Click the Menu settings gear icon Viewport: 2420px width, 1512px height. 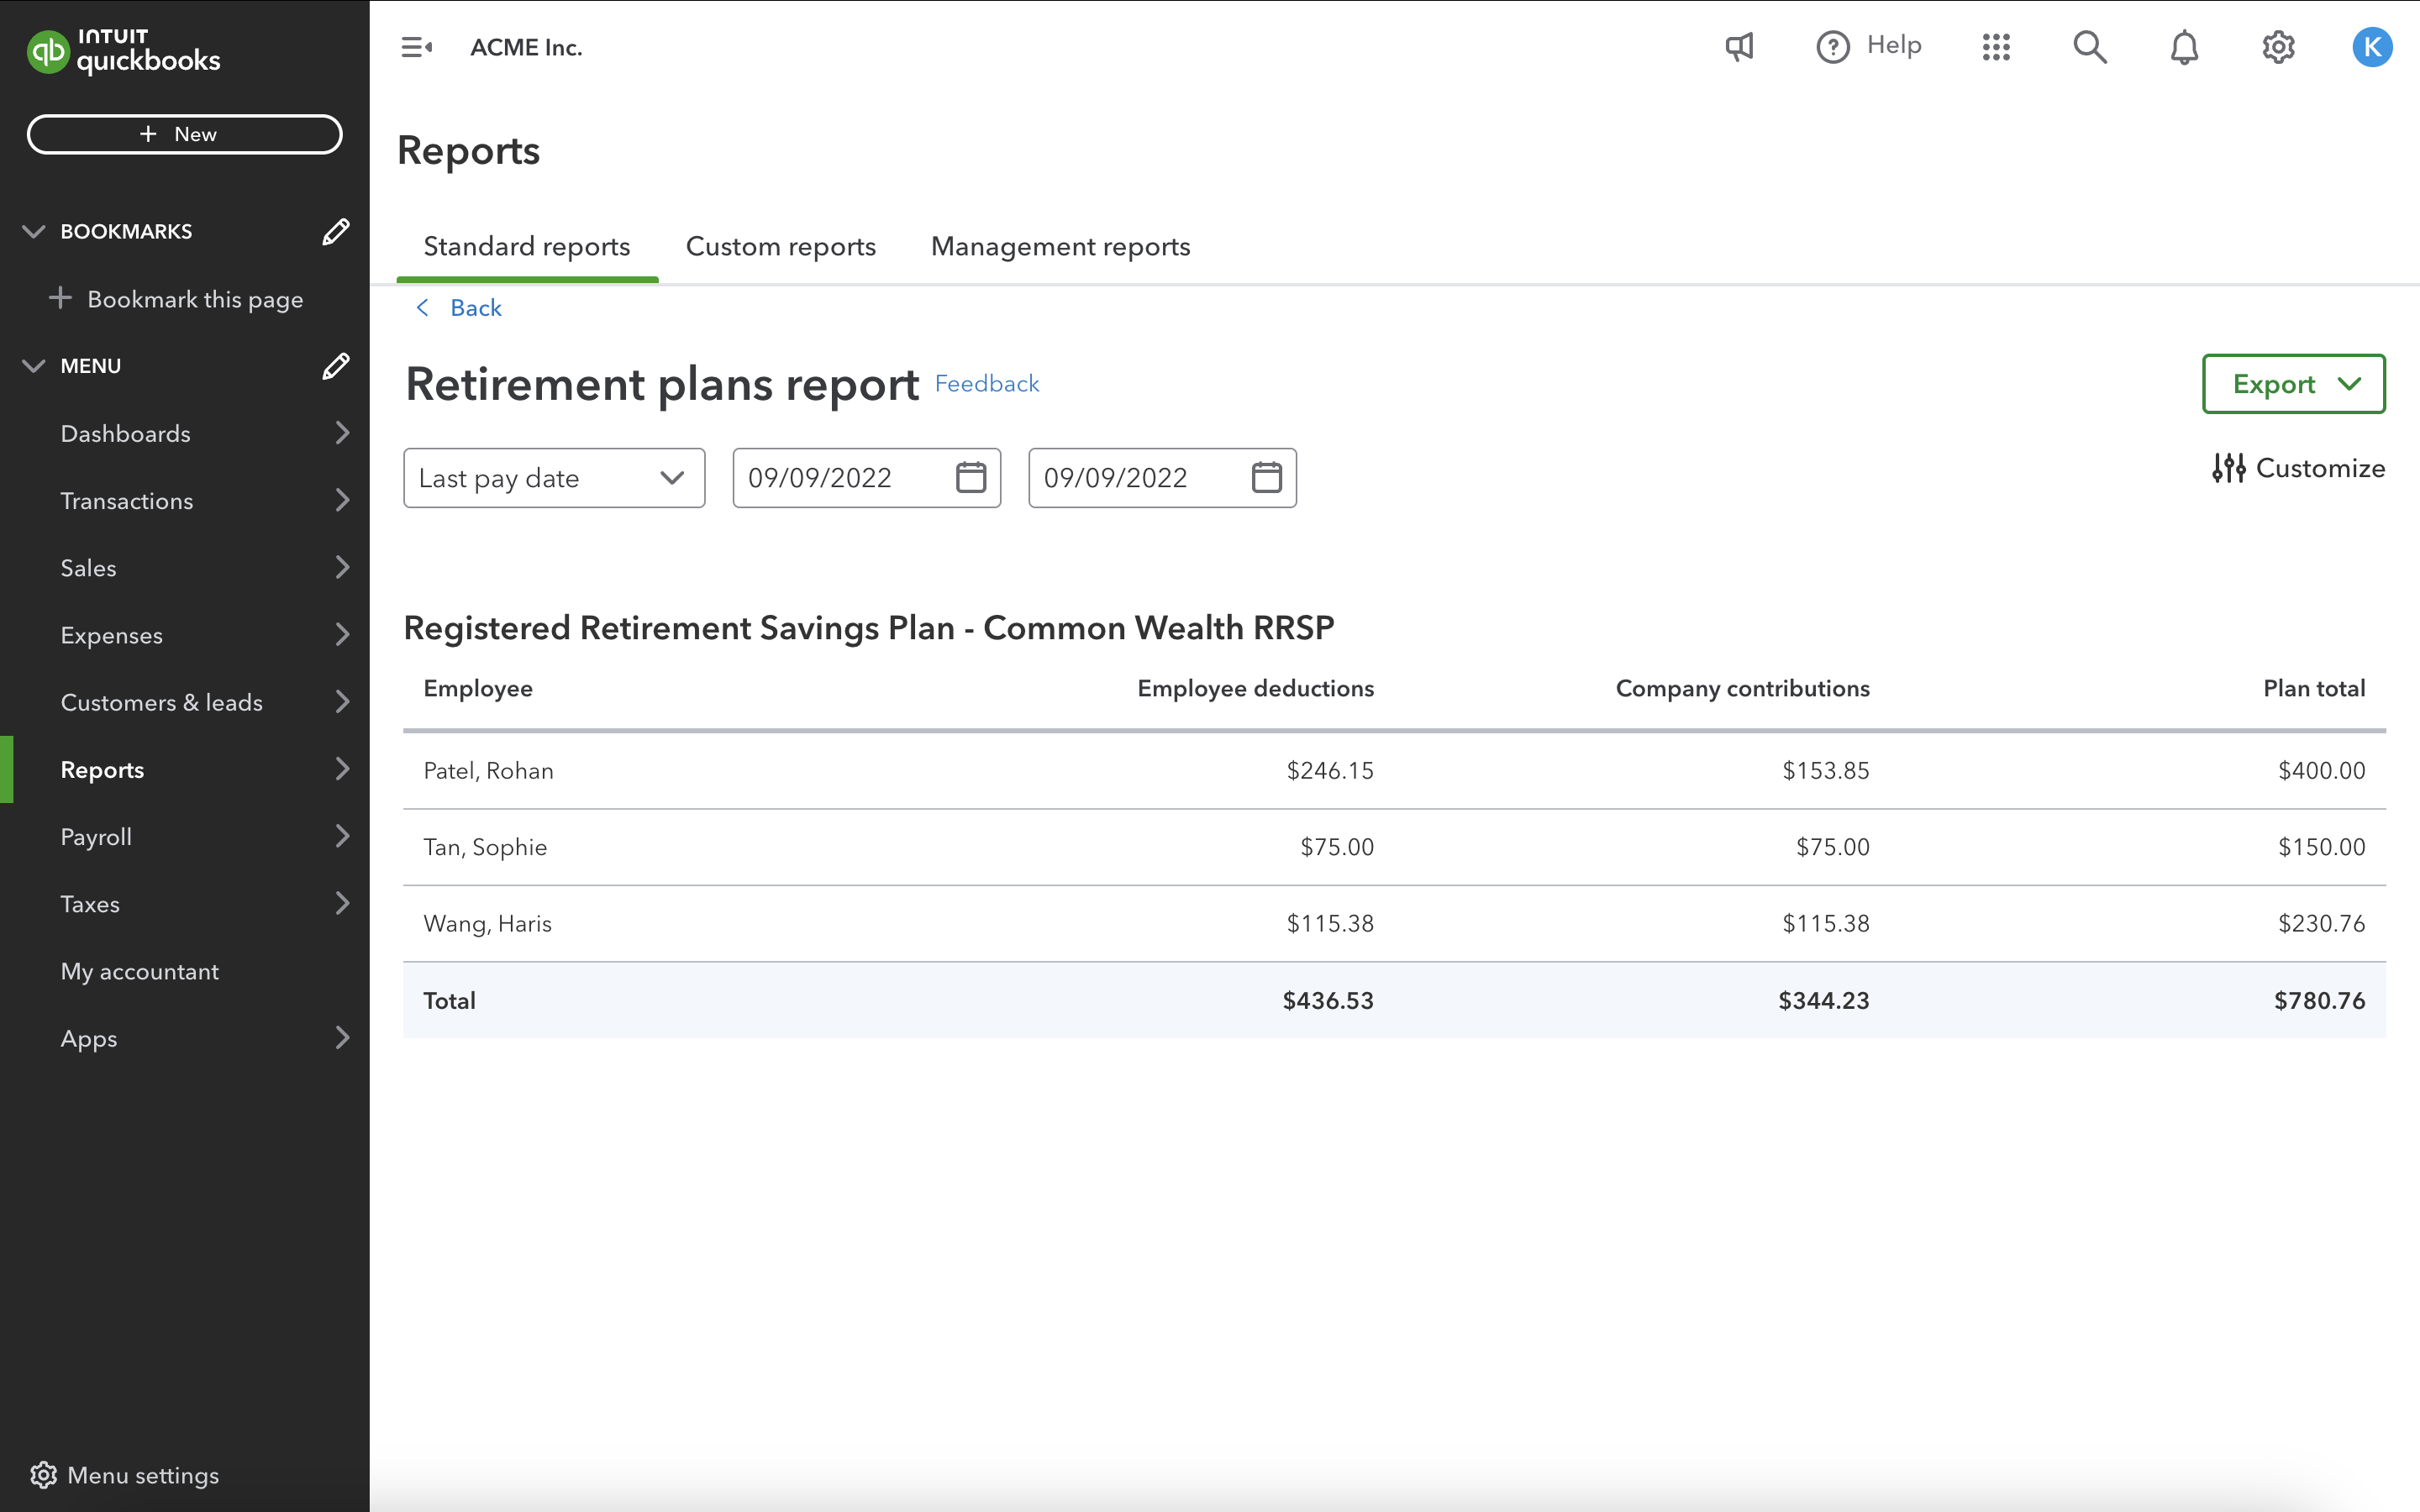click(43, 1475)
